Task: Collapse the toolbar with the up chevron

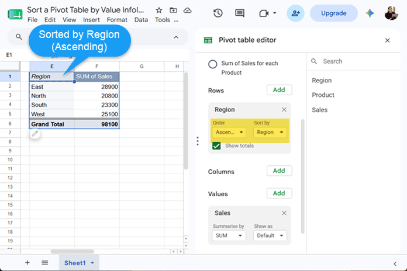Action: 176,37
